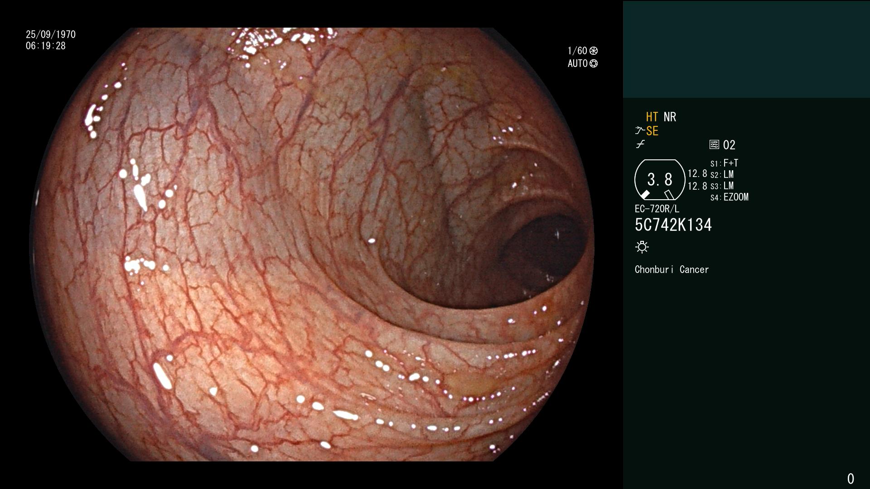Click the EC-720R/L scope model text
The image size is (870, 489).
point(657,209)
